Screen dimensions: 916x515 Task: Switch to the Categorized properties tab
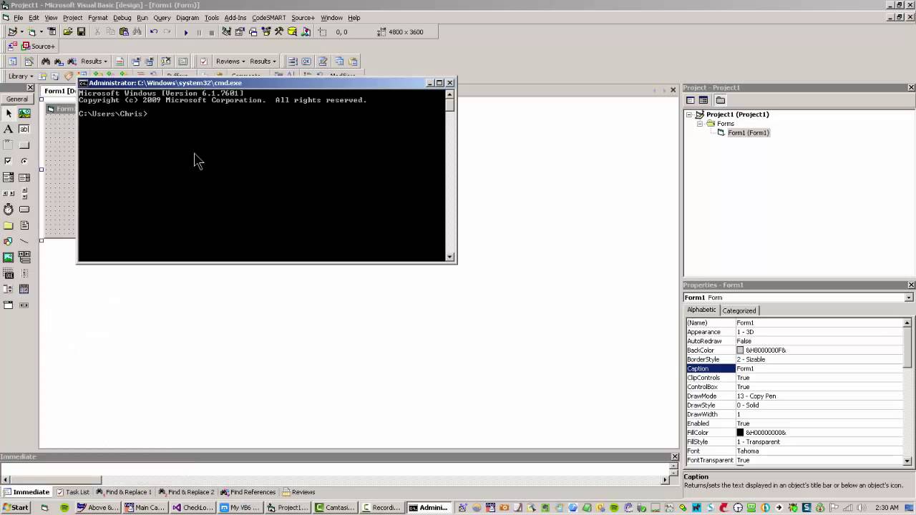pos(739,310)
